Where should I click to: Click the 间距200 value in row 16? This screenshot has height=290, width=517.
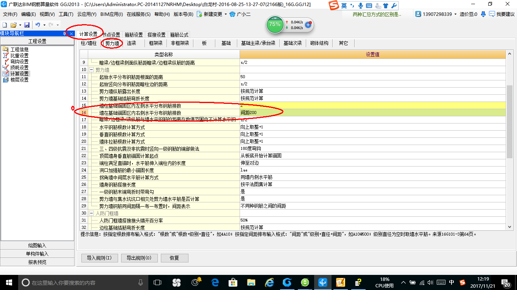point(373,113)
